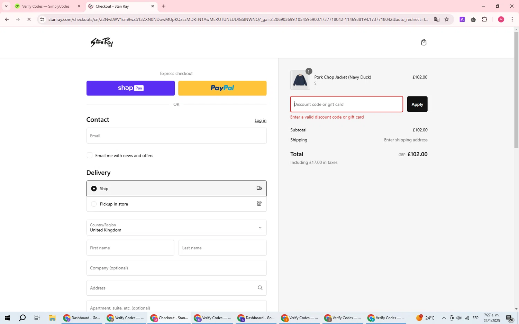
Task: Select the Pickup in store option
Action: pyautogui.click(x=176, y=204)
